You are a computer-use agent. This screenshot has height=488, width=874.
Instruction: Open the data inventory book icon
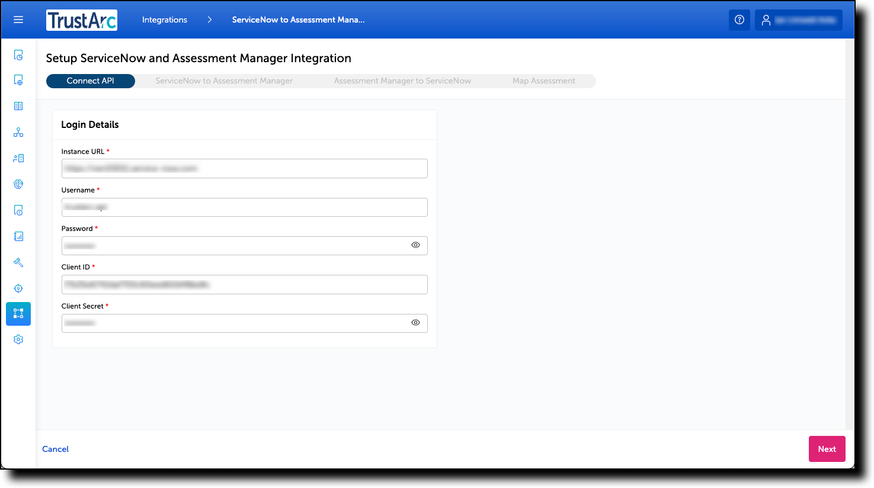18,105
